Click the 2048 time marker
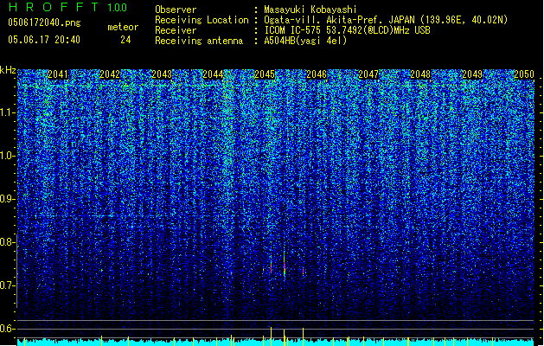 coord(420,74)
